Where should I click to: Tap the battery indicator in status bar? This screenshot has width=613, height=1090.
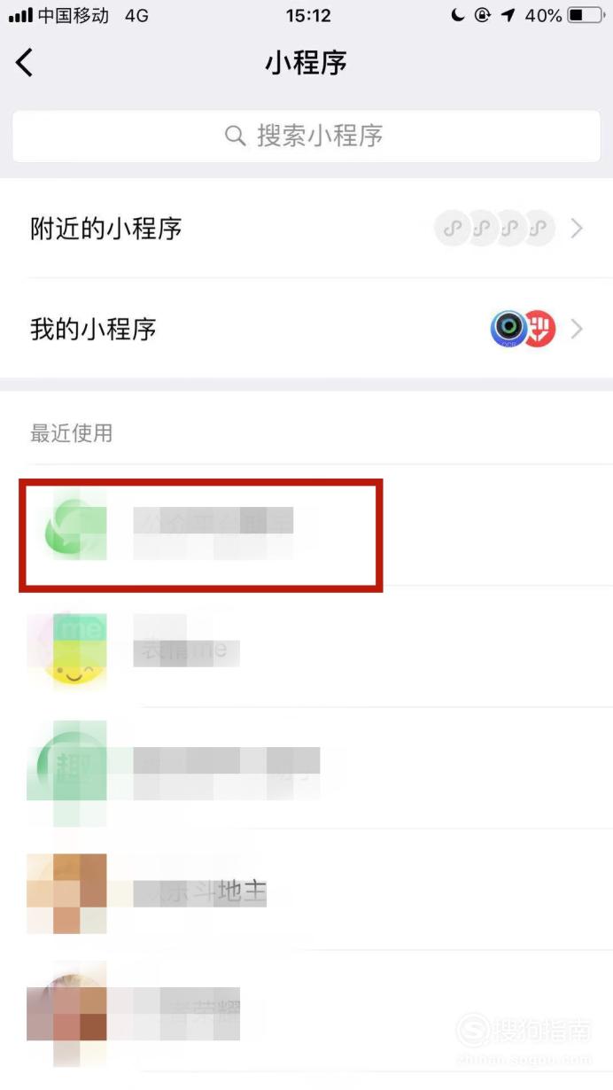tap(585, 15)
